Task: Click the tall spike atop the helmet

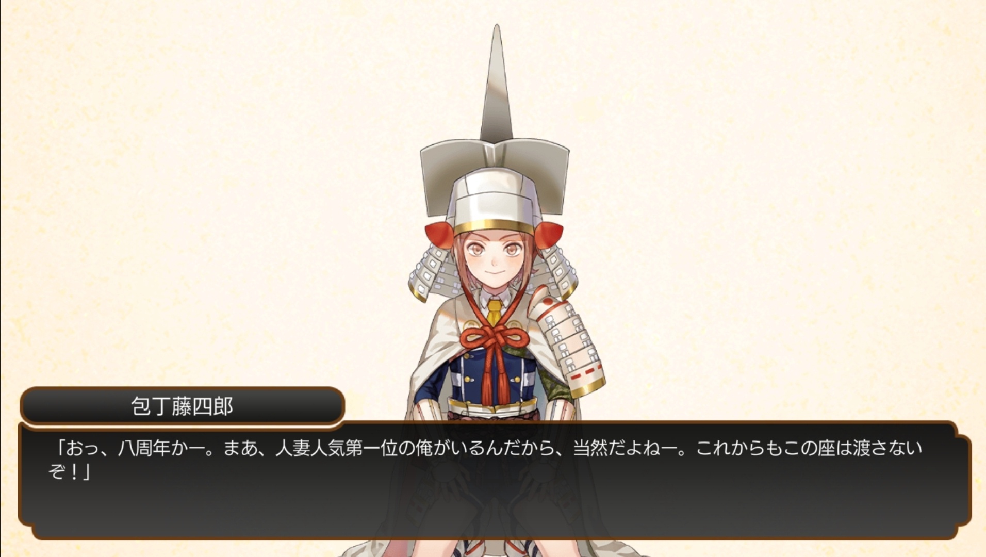Action: click(496, 83)
